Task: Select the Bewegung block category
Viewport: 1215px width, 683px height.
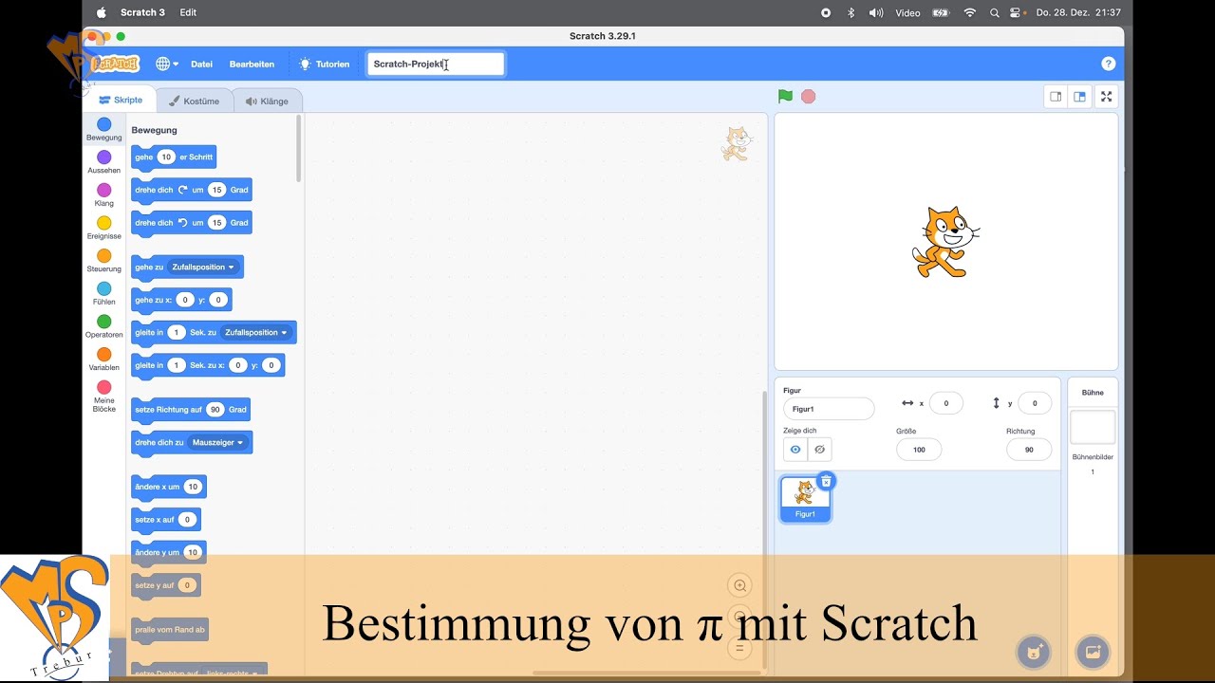Action: click(104, 130)
